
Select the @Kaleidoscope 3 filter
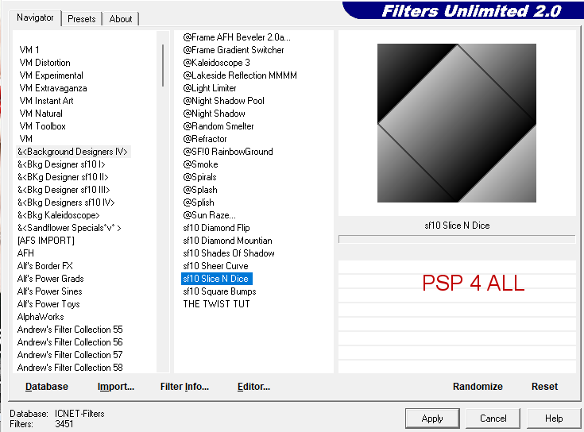click(216, 63)
